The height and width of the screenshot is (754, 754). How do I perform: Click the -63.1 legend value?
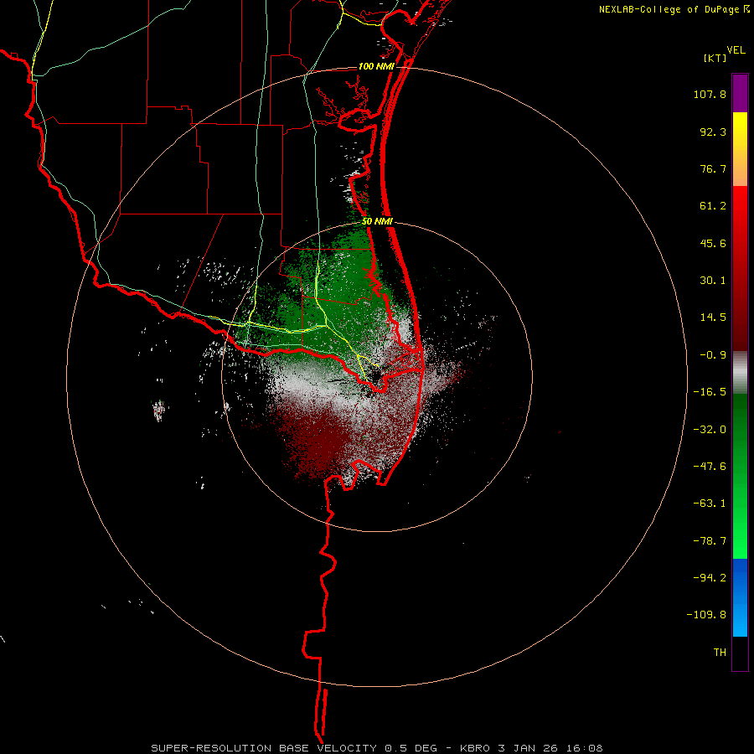(710, 504)
